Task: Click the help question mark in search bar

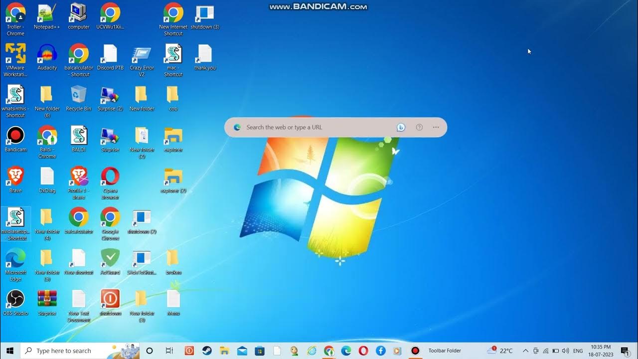Action: pyautogui.click(x=419, y=127)
